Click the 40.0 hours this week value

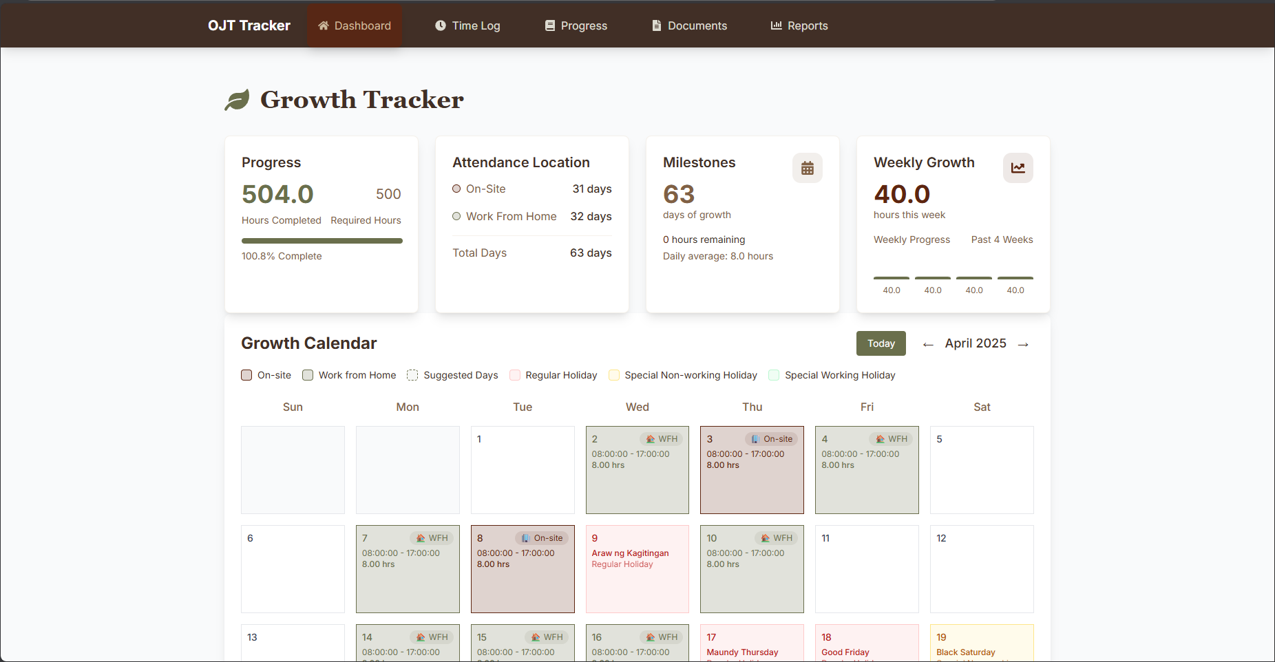902,194
